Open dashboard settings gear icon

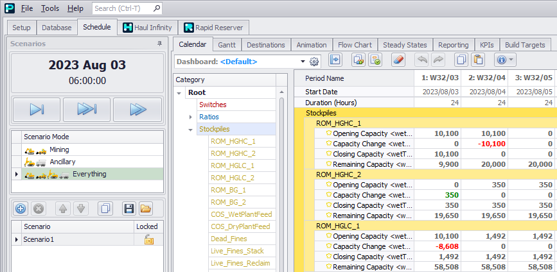point(314,62)
